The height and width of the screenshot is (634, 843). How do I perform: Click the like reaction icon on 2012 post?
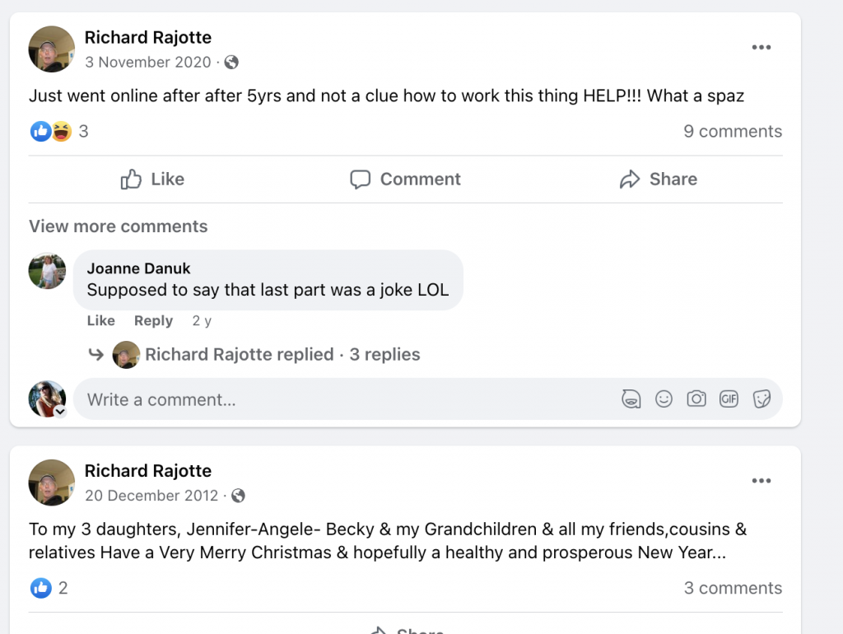40,588
